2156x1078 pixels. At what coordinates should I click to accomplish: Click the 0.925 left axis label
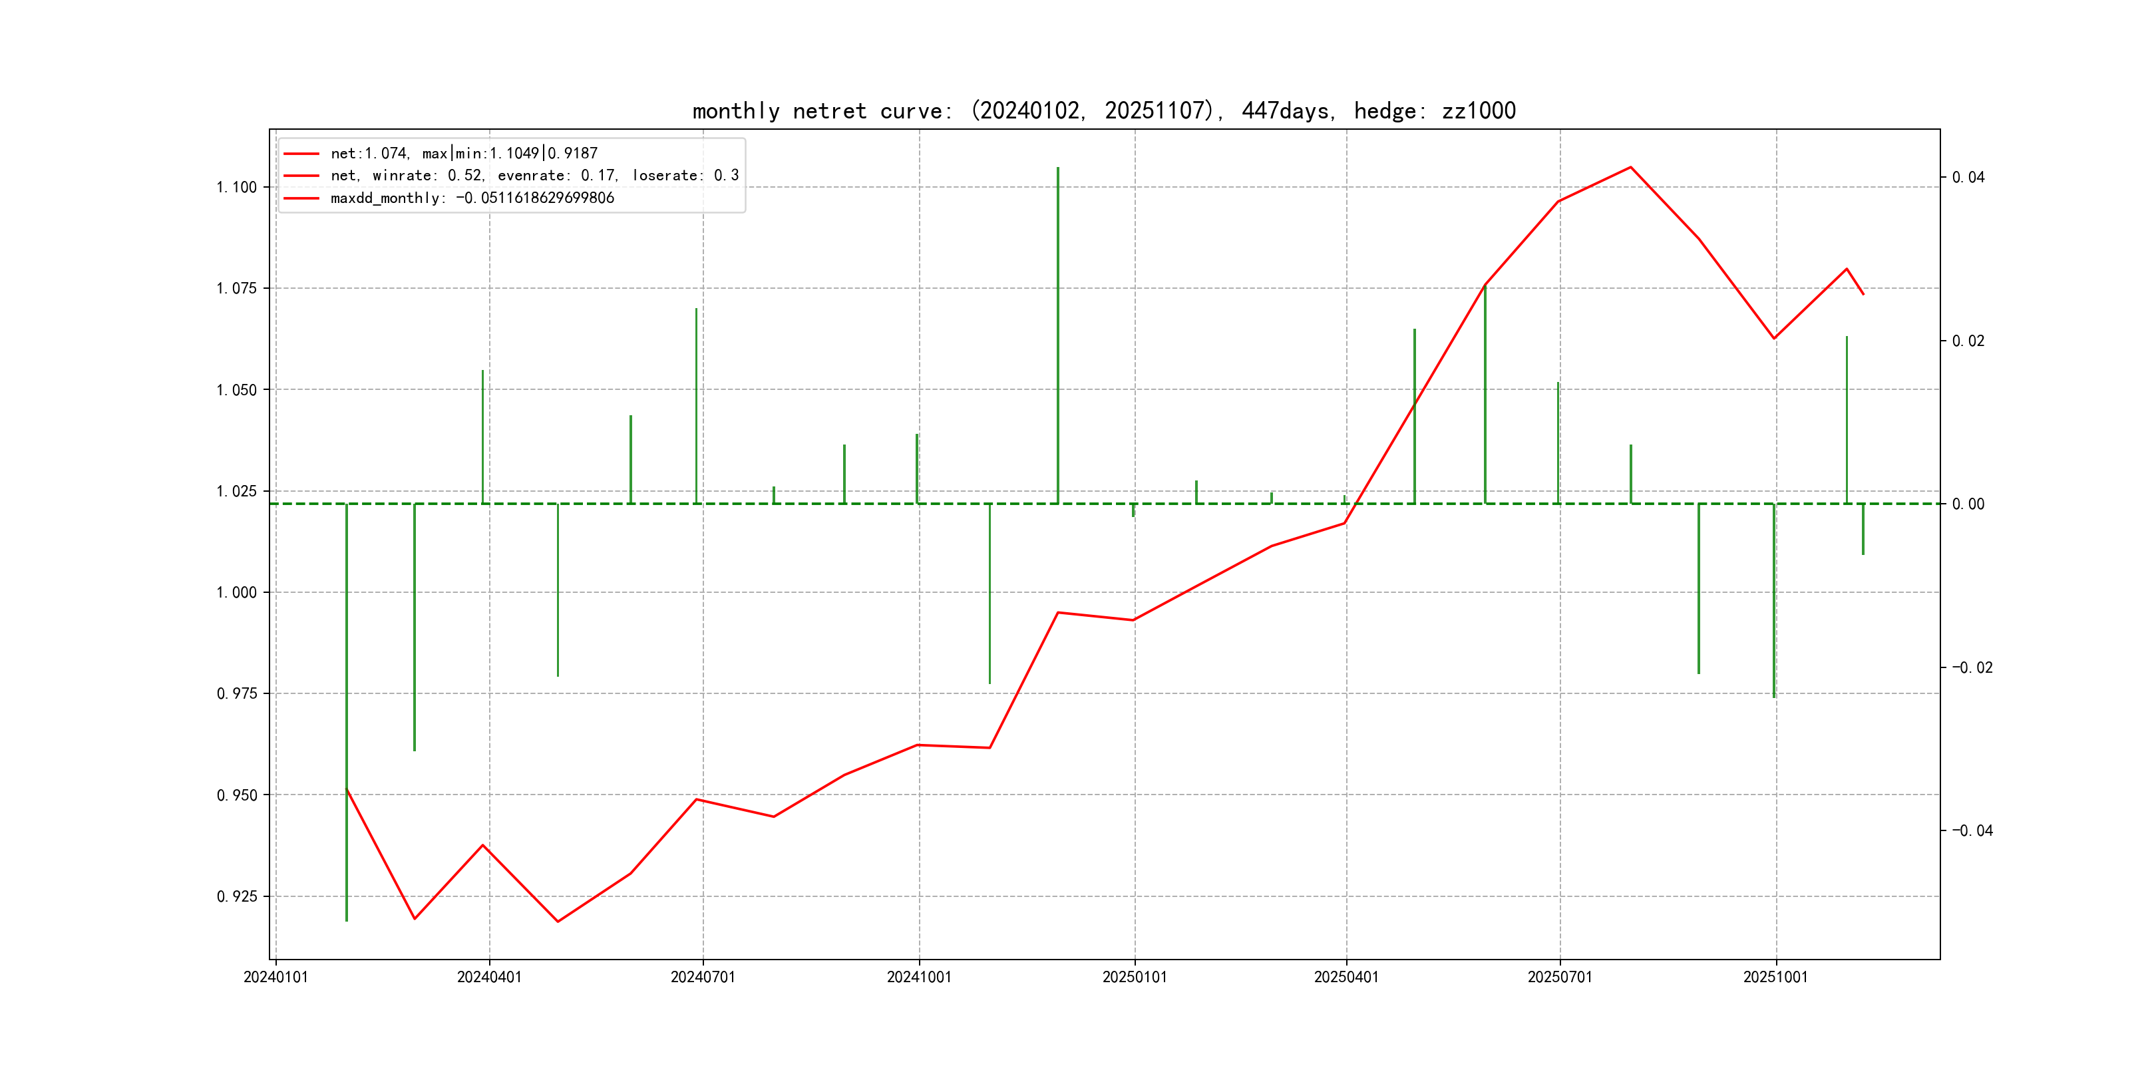(237, 897)
